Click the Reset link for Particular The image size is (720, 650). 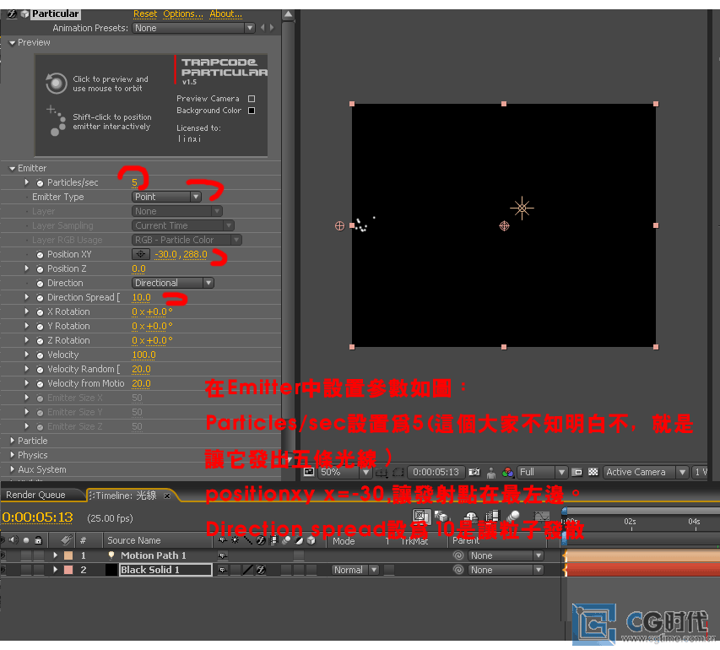(145, 14)
